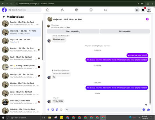Open conversation information purple icon
The height and width of the screenshot is (120, 155).
pyautogui.click(x=147, y=19)
